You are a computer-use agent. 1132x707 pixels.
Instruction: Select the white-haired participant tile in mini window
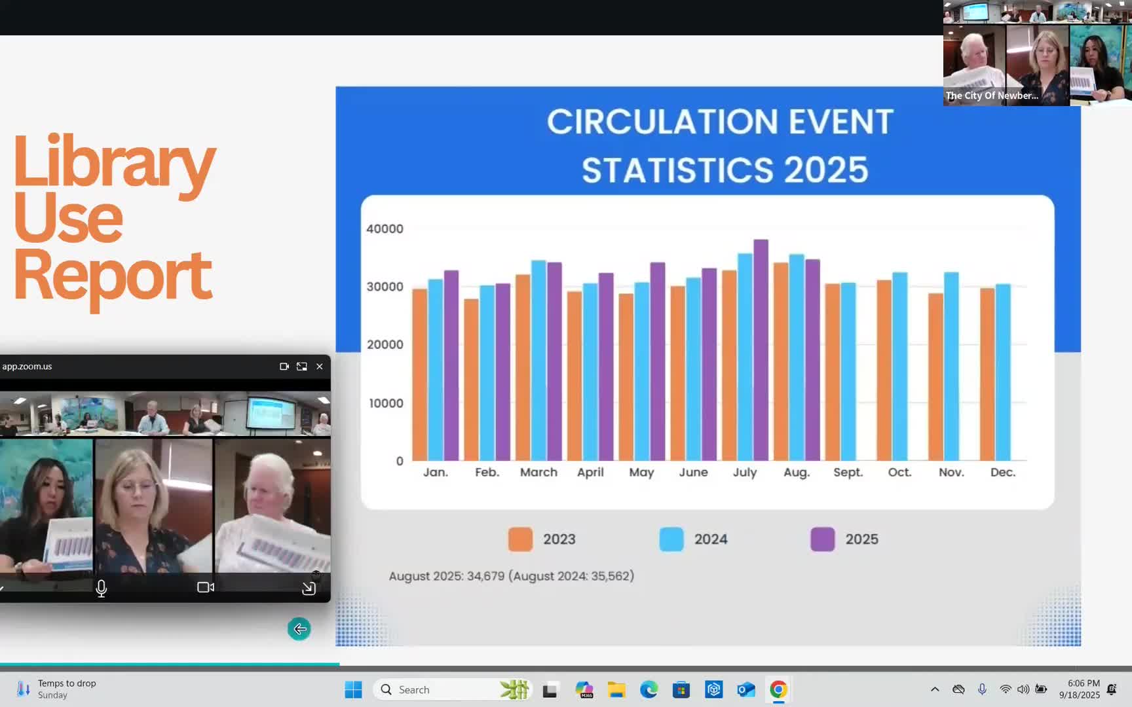pos(273,506)
